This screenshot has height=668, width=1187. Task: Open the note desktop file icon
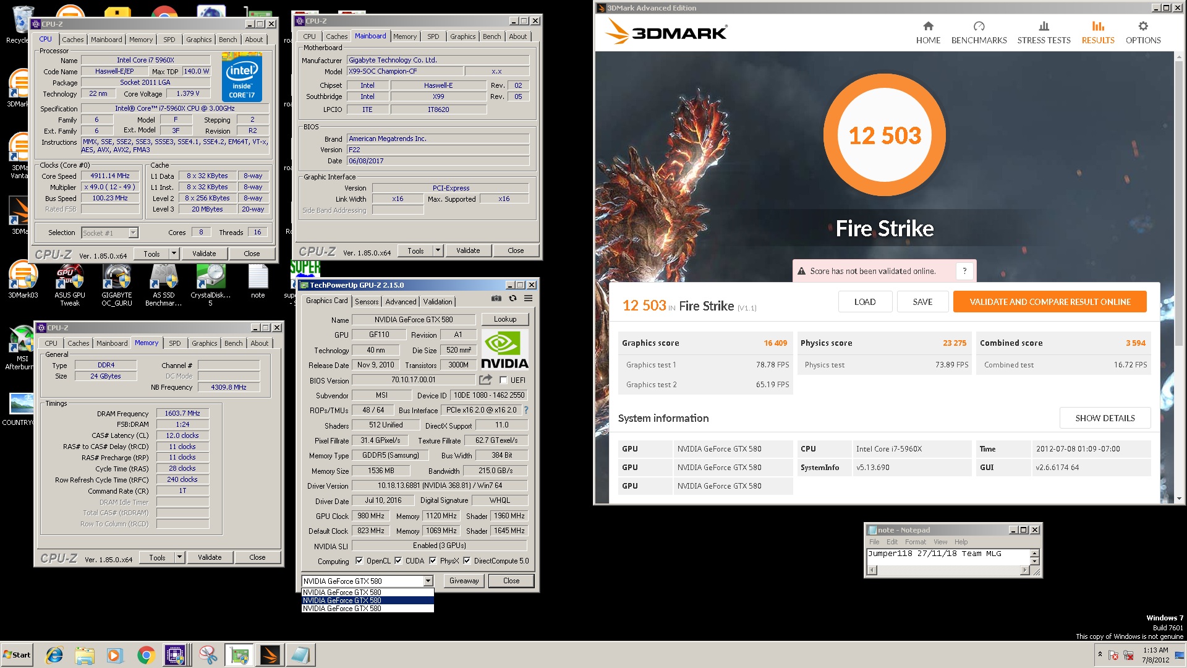pos(258,281)
